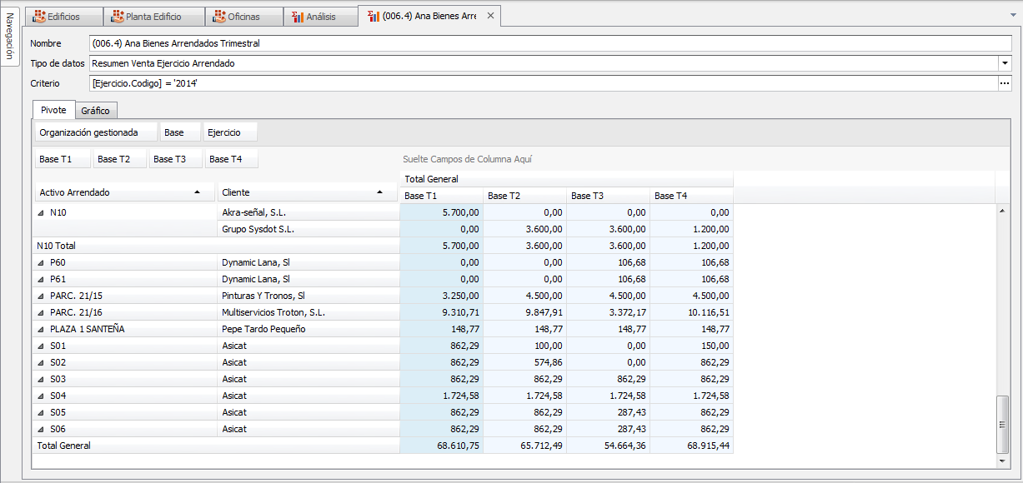
Task: Close the (006.4) Ana Bienes tab
Action: (490, 16)
